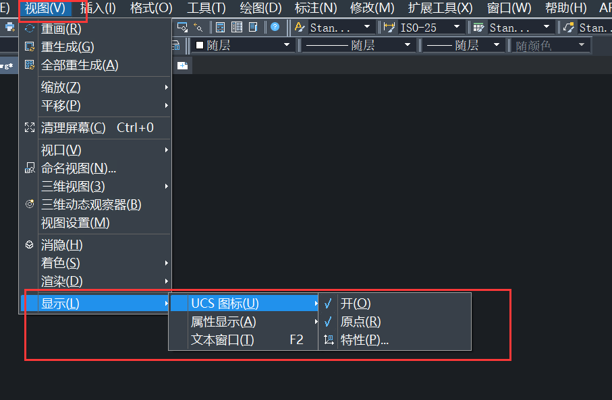Toggle UCS icon 原点(R) option
The height and width of the screenshot is (400, 612).
[x=360, y=322]
